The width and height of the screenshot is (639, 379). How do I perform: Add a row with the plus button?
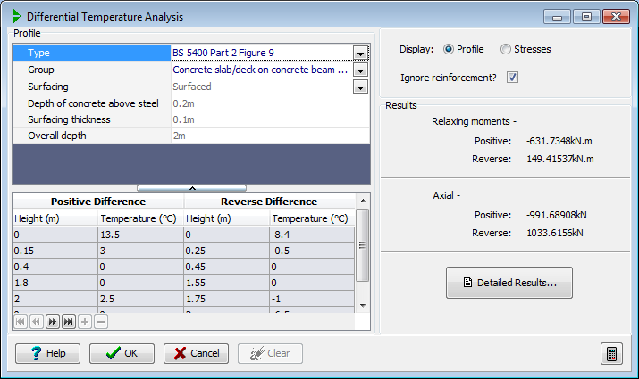click(85, 322)
